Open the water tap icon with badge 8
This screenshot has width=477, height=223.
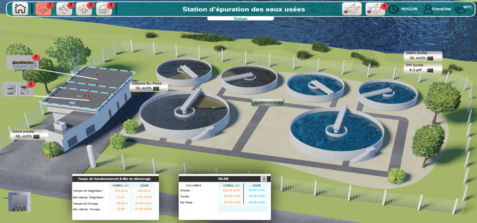click(64, 9)
